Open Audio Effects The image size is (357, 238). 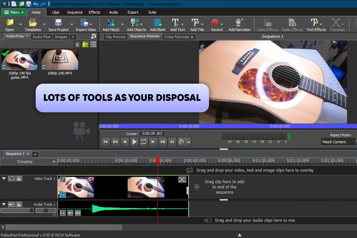292,25
